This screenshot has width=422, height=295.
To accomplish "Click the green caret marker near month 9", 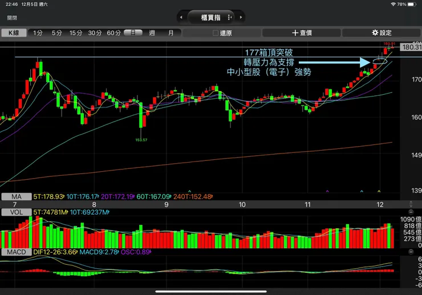I will point(189,191).
